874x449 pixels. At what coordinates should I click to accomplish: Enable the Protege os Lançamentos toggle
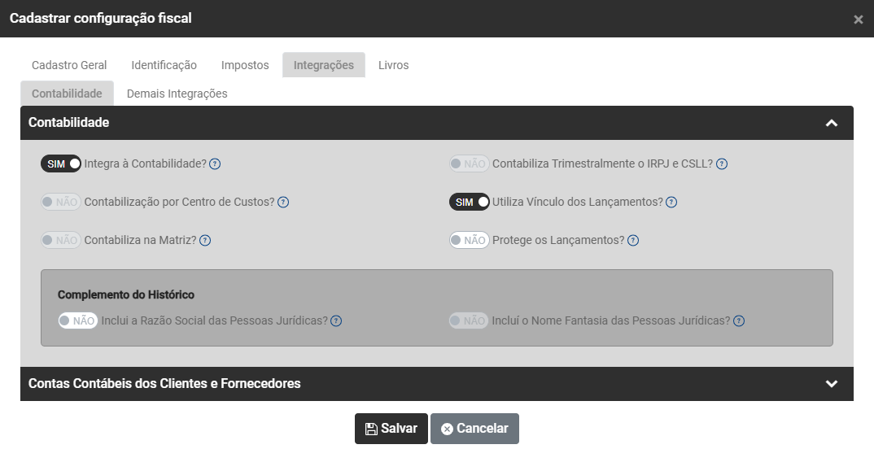[x=470, y=240]
